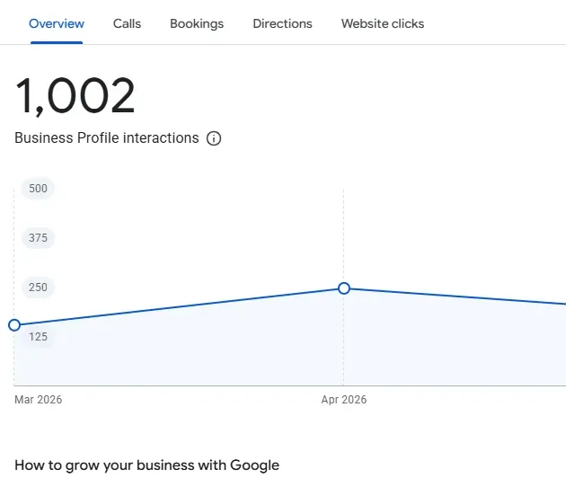The height and width of the screenshot is (478, 566).
Task: Click the Apr 2026 data point on chart
Action: click(x=344, y=288)
